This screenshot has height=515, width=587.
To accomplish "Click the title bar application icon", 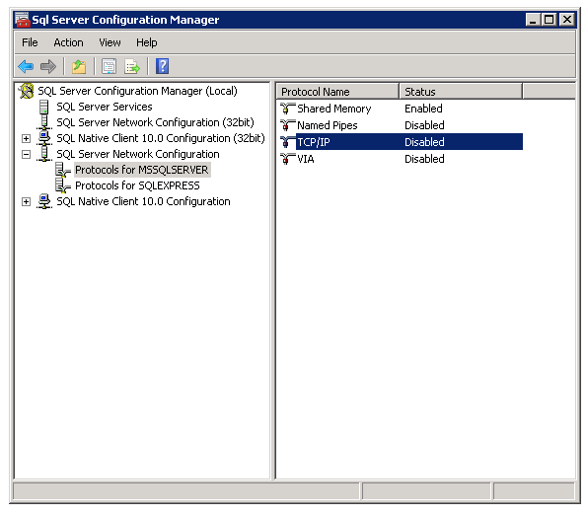I will pyautogui.click(x=22, y=20).
